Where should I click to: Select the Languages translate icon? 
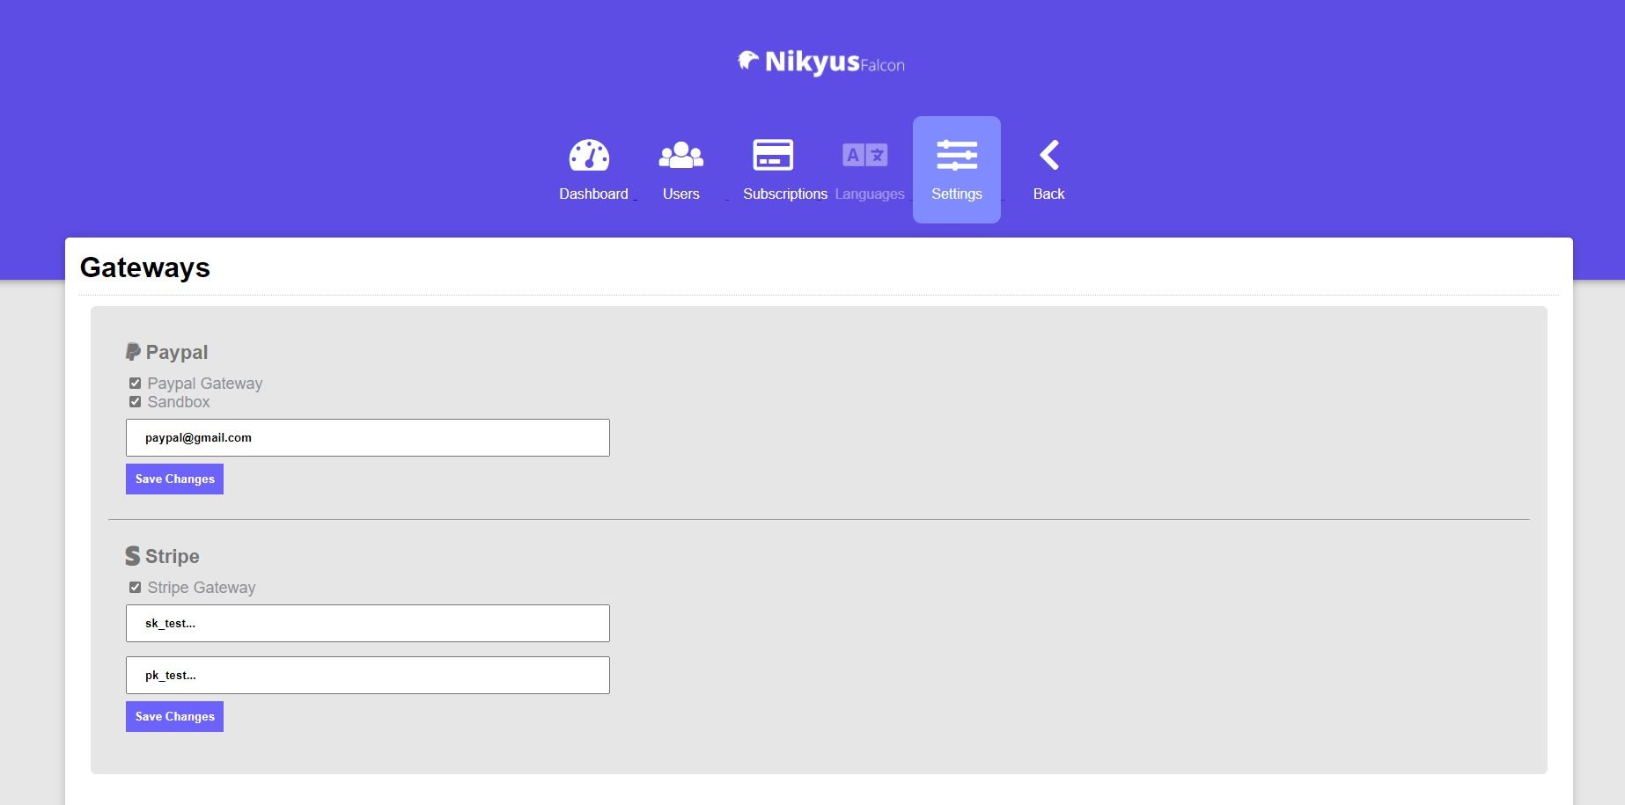(864, 156)
